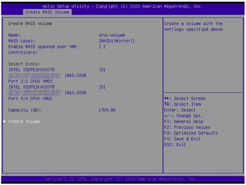Screen dimensions: 246x185
Task: Click the ESC: Exit hint
Action: (174, 144)
